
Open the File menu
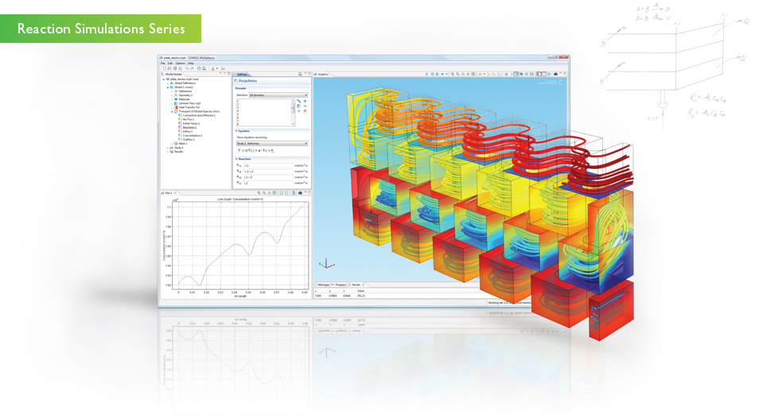click(162, 64)
